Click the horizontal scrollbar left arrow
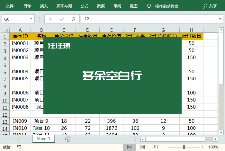The image size is (225, 151). click(x=143, y=139)
